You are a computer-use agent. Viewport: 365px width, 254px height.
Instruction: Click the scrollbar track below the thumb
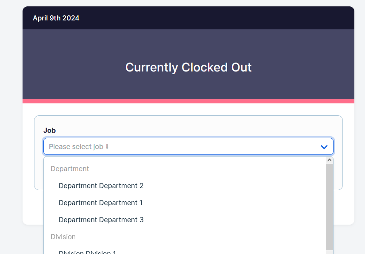[x=329, y=252]
